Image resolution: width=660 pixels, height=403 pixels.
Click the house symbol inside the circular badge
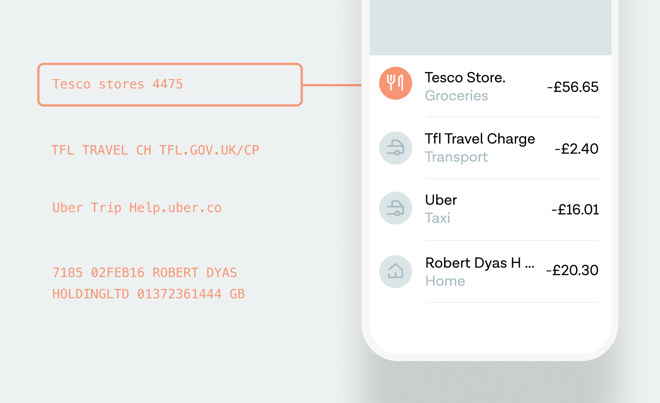[395, 271]
